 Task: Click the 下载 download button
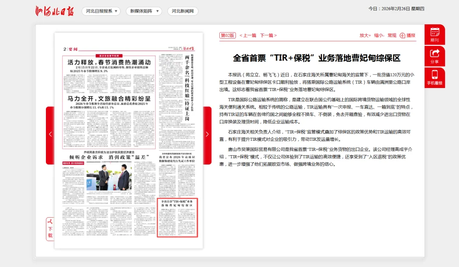pos(50,229)
